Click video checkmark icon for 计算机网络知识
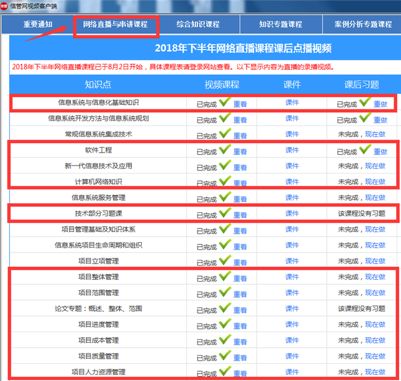The width and height of the screenshot is (401, 381). point(225,181)
